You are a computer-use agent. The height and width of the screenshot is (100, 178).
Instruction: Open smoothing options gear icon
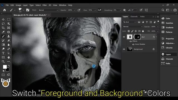pos(124,10)
